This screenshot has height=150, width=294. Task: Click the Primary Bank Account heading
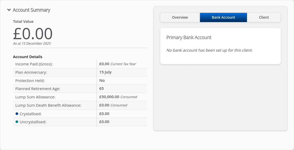[x=189, y=37]
